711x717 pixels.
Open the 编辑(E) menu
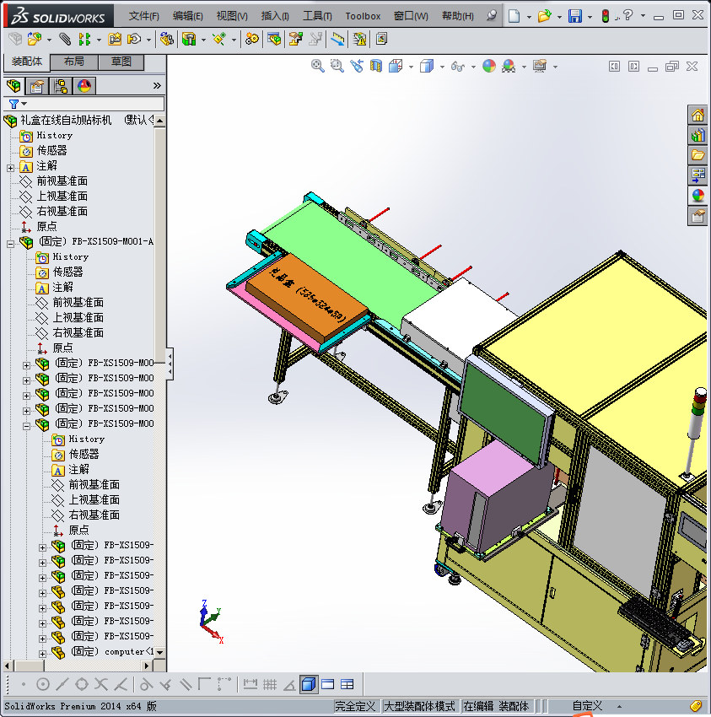187,16
